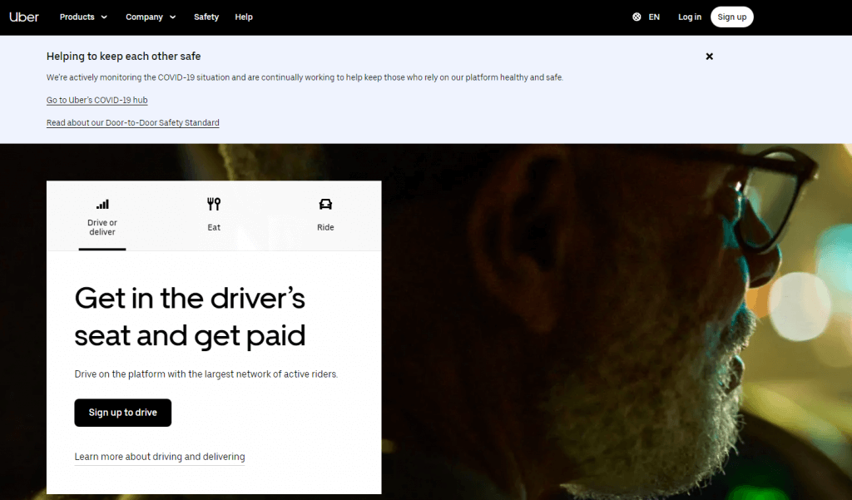
Task: Click the 'Helping to keep each other safe' heading
Action: pyautogui.click(x=123, y=57)
